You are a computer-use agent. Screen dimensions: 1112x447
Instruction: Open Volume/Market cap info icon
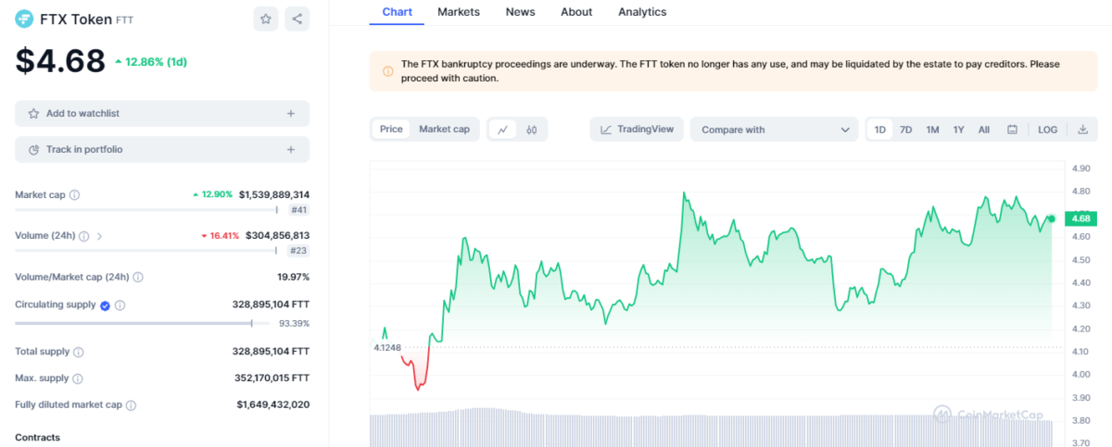tap(138, 277)
